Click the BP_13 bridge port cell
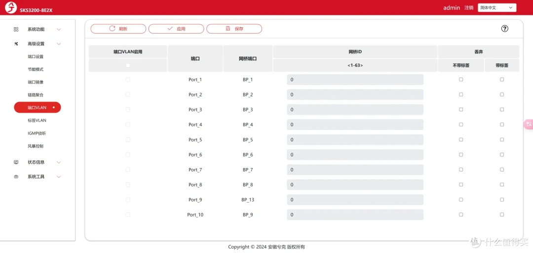This screenshot has width=533, height=253. tap(248, 200)
